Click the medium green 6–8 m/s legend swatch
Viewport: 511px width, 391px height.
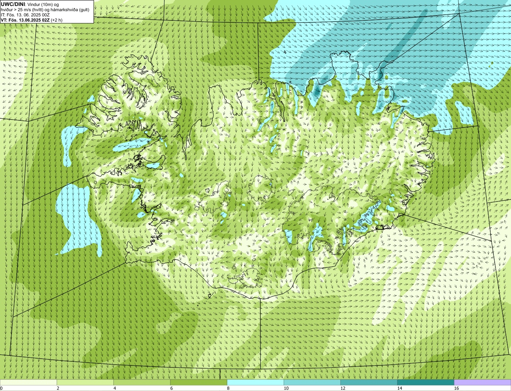(x=198, y=382)
